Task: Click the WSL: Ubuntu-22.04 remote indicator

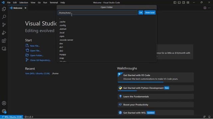Action: (x=12, y=117)
